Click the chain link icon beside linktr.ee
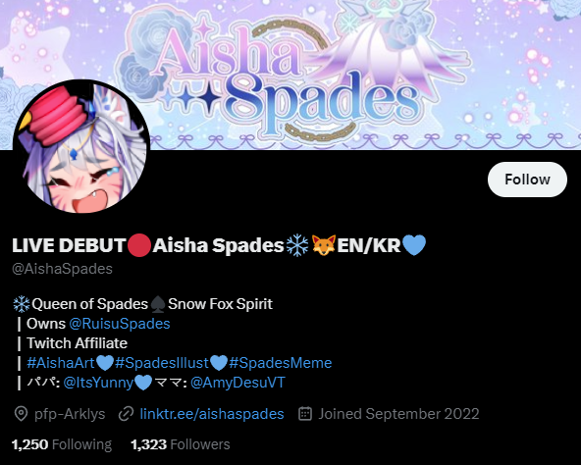The image size is (581, 465). (126, 414)
